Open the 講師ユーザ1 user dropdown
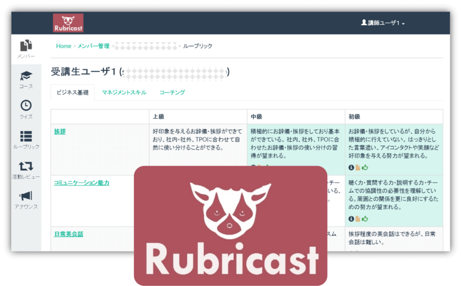Screen dimensions: 461x286 pos(383,23)
